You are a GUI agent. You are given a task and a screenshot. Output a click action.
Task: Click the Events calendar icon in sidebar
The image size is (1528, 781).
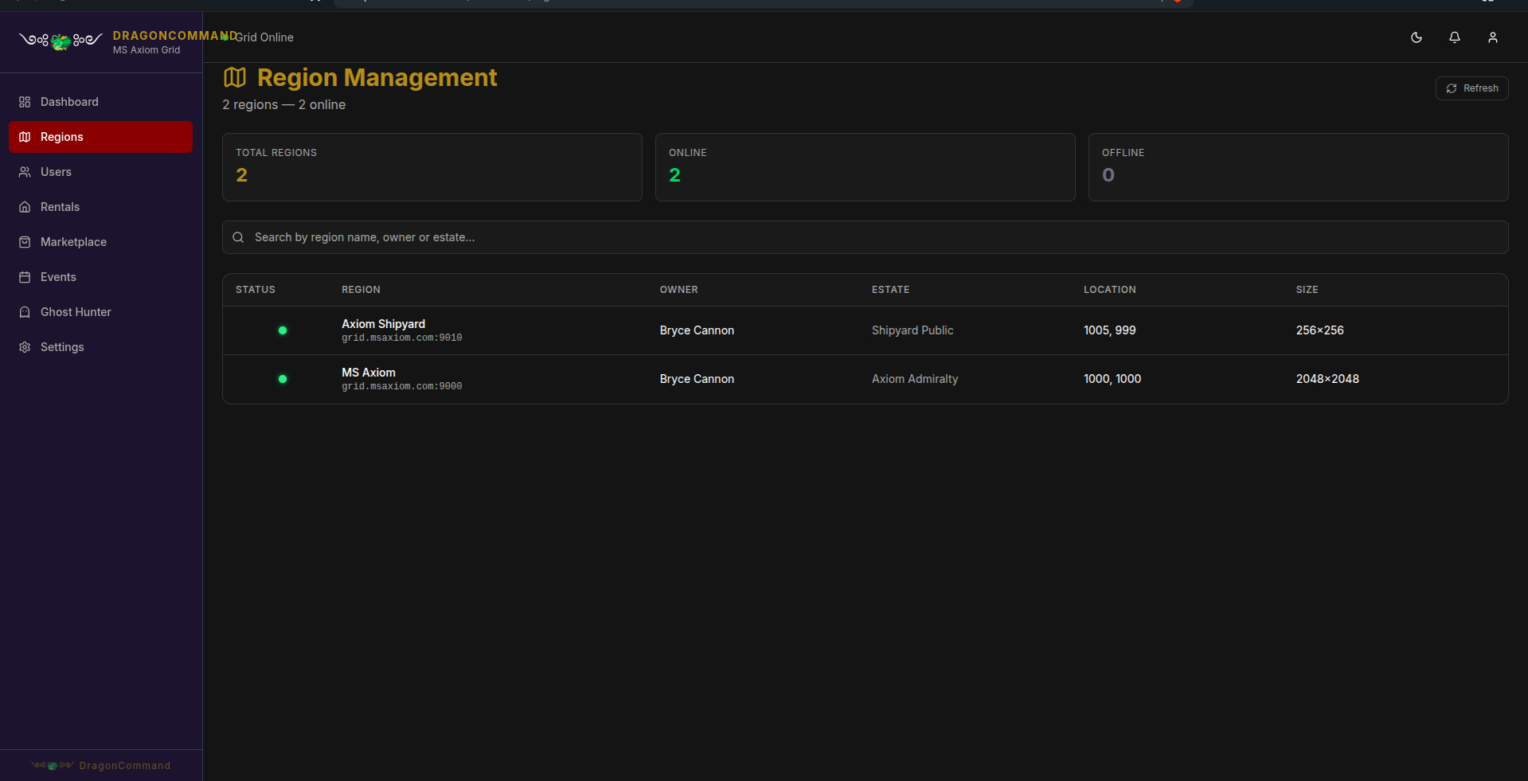point(25,277)
